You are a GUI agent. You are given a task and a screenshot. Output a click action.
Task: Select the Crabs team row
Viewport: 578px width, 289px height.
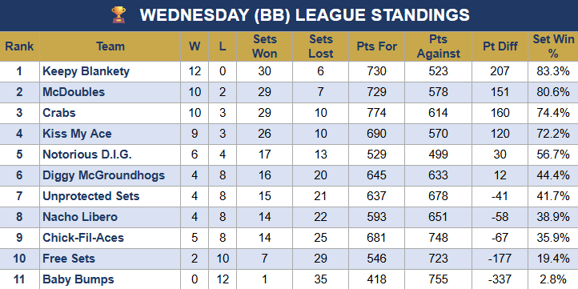(x=289, y=113)
